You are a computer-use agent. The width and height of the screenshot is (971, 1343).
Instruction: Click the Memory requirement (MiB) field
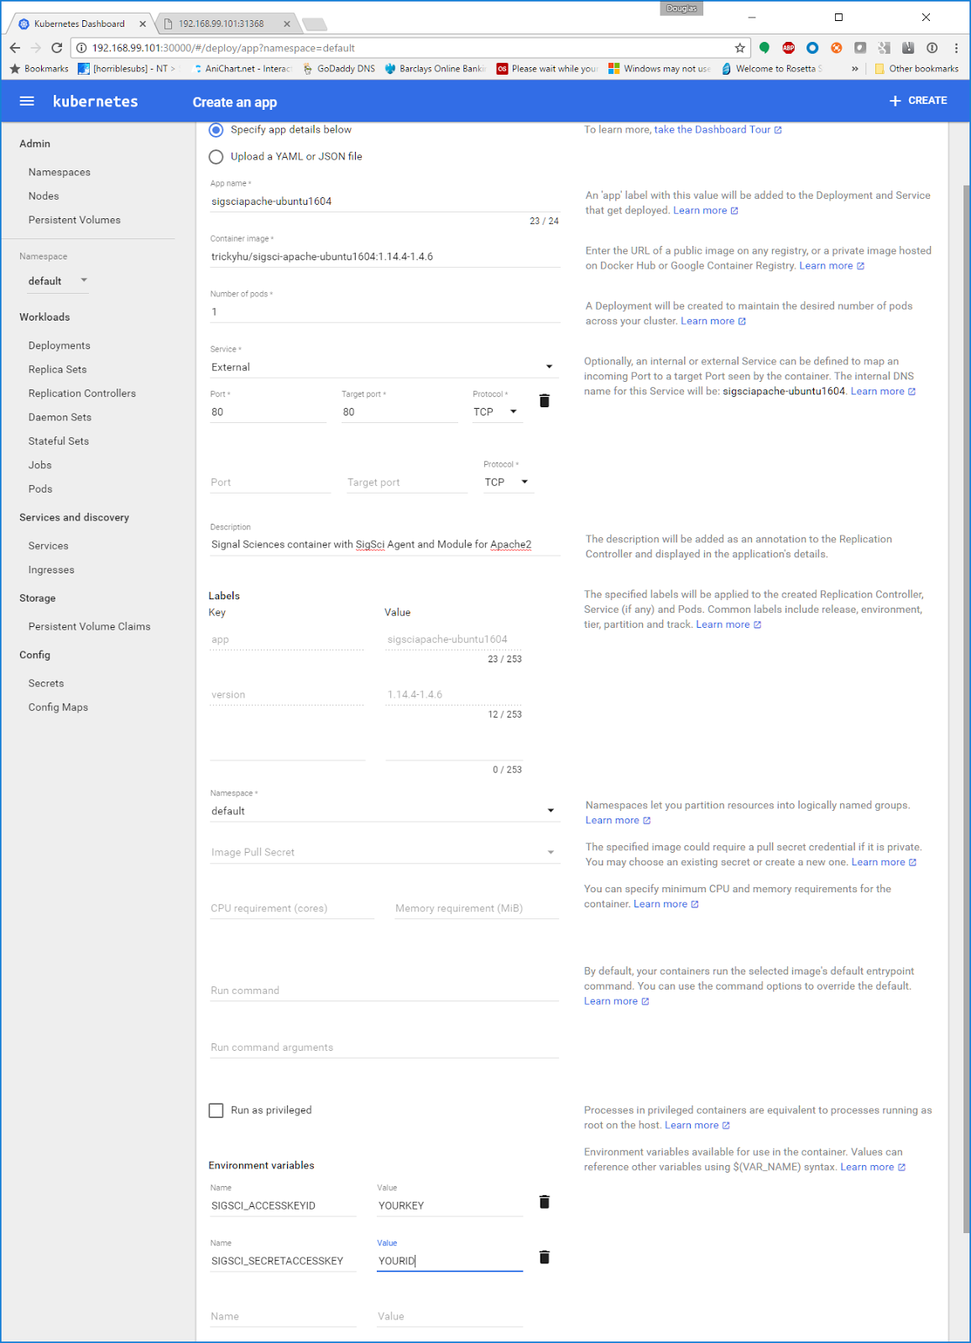coord(477,908)
